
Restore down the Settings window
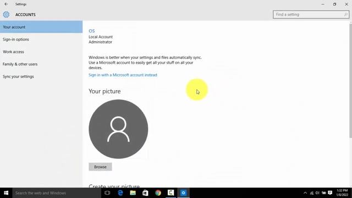click(334, 4)
